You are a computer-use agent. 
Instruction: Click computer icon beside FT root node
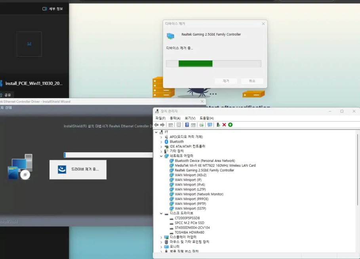161,132
